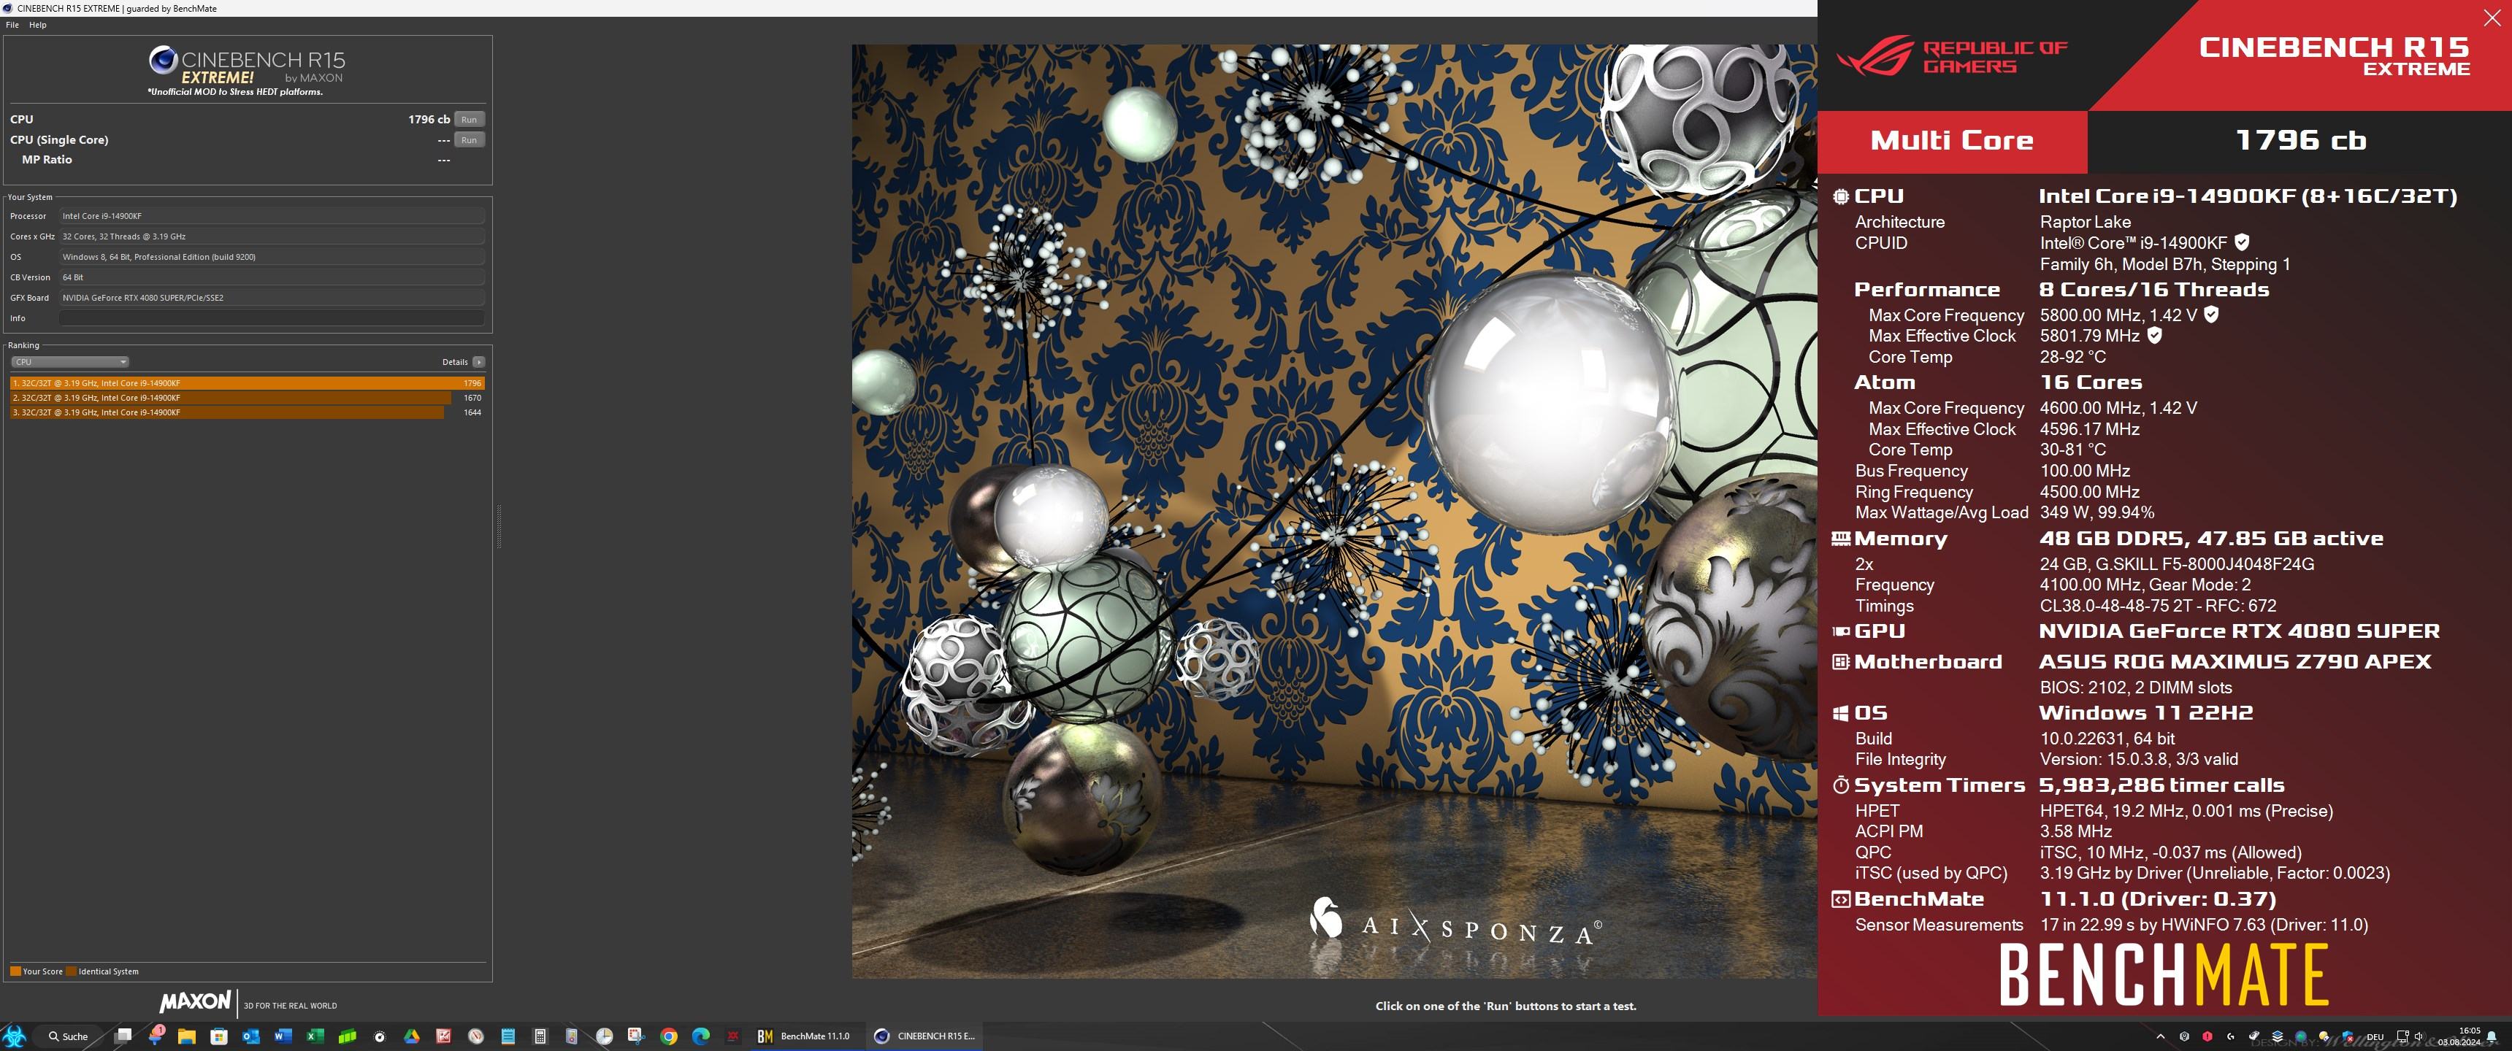Run the CPU (Single Core) test
2512x1051 pixels.
469,139
